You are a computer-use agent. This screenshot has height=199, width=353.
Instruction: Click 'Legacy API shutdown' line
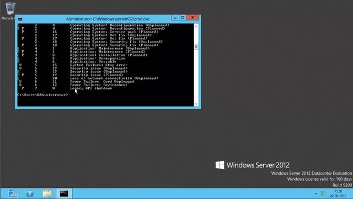click(x=91, y=88)
